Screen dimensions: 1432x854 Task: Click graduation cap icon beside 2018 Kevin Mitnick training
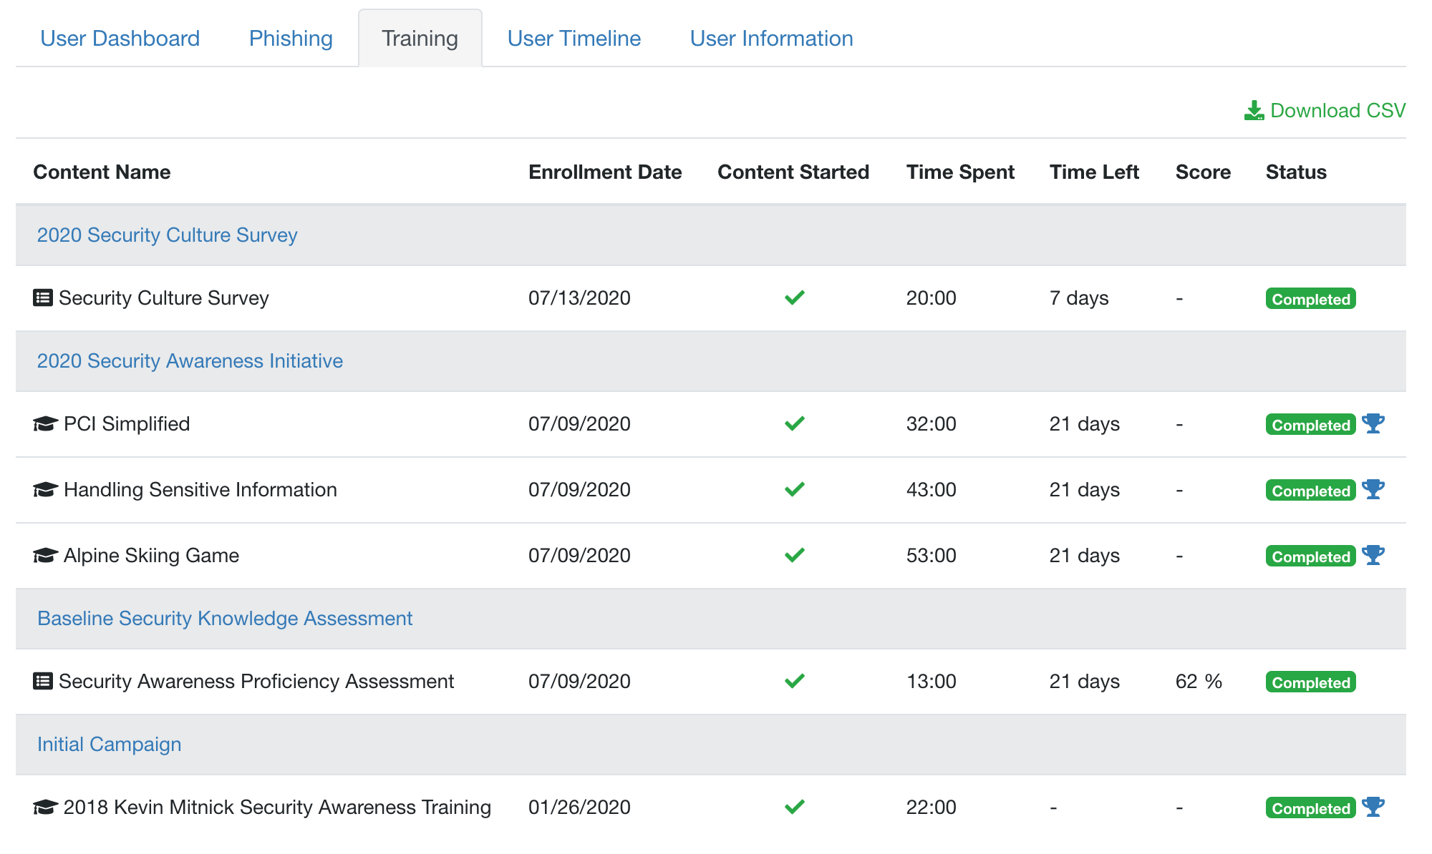point(45,808)
